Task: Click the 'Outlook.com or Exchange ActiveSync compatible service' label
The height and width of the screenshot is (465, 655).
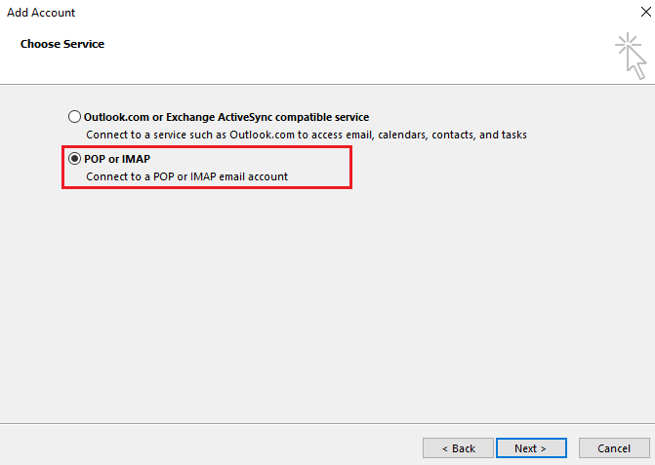Action: pyautogui.click(x=226, y=117)
